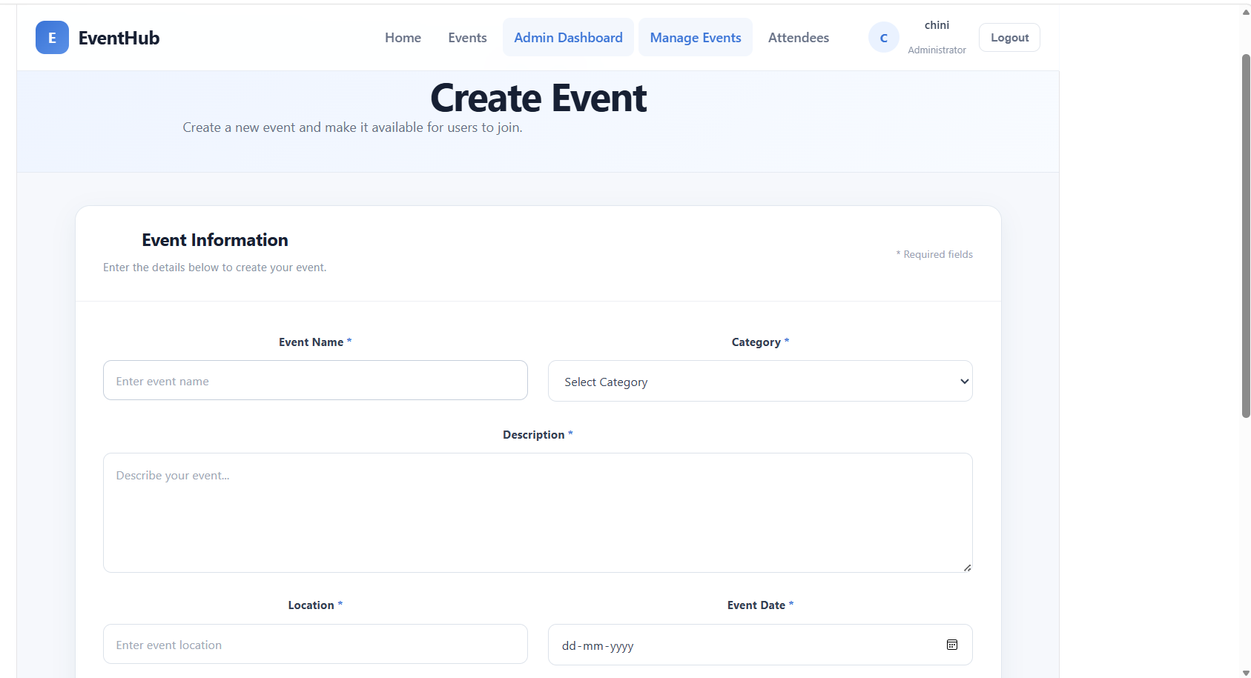Click the Required fields note
This screenshot has height=678, width=1251.
pos(934,254)
